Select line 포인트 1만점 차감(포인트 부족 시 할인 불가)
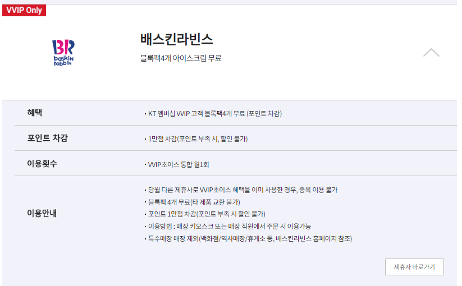 pos(207,214)
